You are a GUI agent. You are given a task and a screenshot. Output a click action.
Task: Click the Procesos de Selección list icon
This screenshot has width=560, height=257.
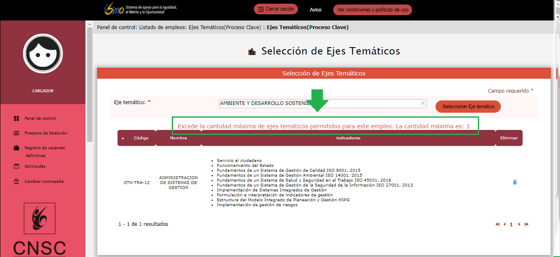[x=16, y=133]
